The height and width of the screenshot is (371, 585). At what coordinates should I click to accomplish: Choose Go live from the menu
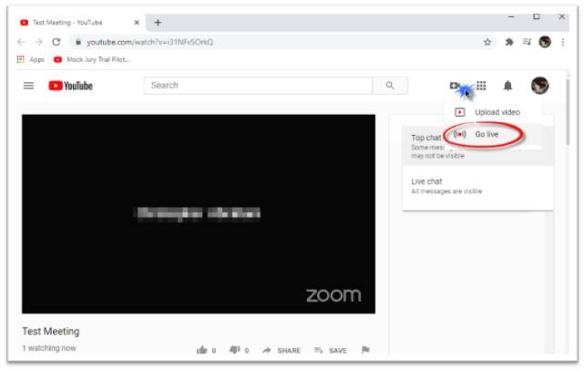pyautogui.click(x=486, y=134)
